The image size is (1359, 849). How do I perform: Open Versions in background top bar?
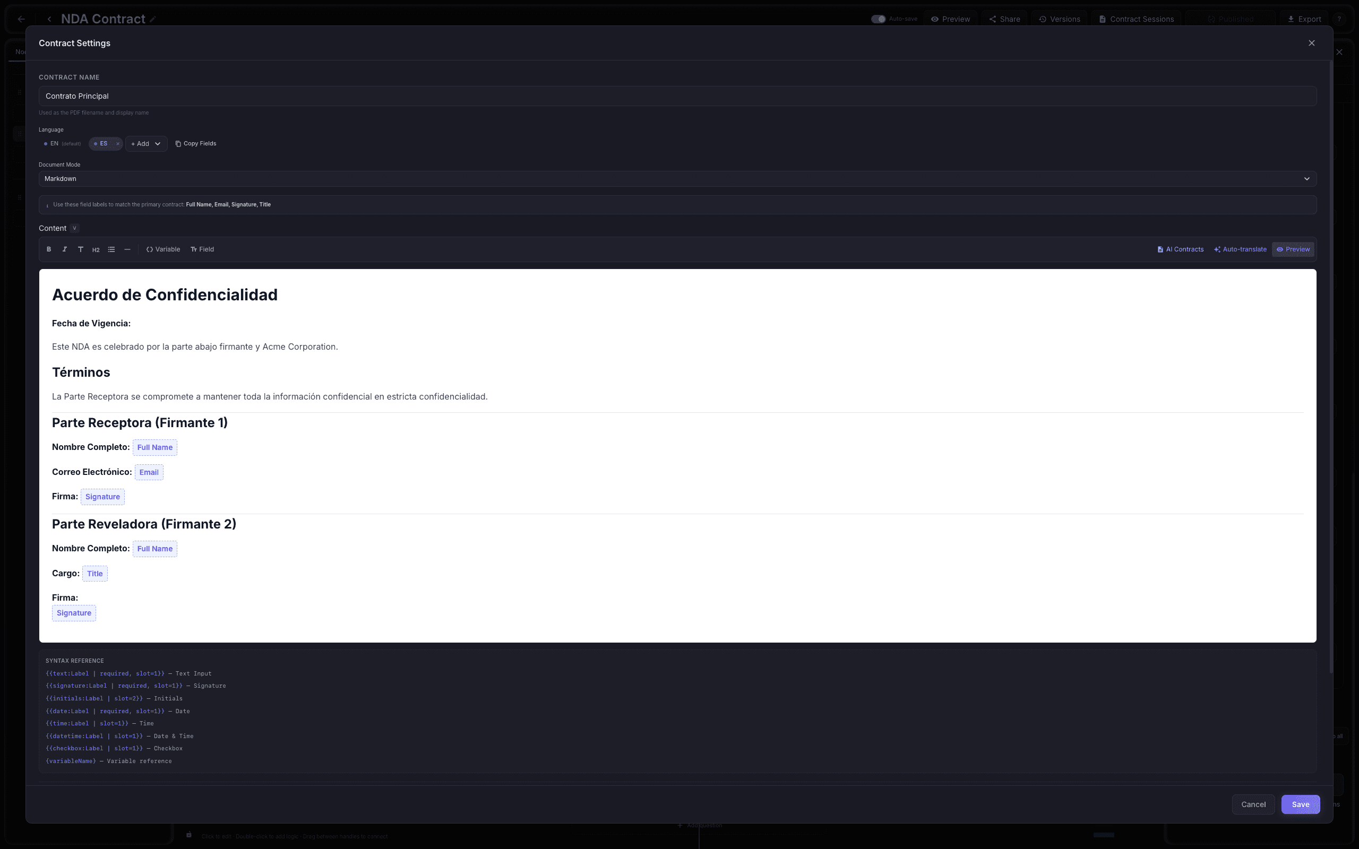tap(1059, 19)
